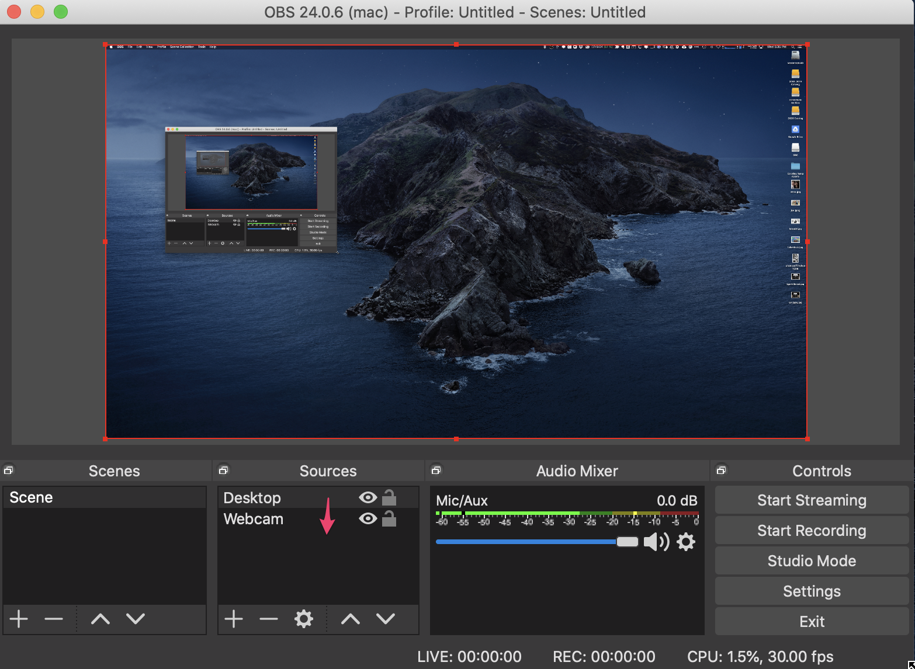Remove the selected scene with minus icon

tap(54, 619)
